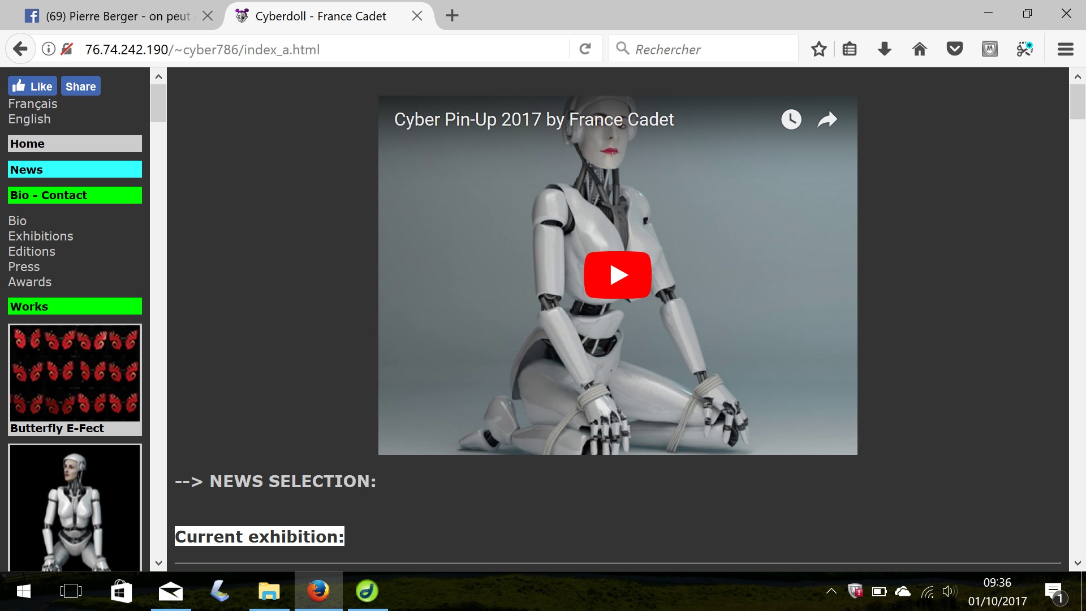Open the blue feather taskbar icon
1086x611 pixels.
point(219,591)
